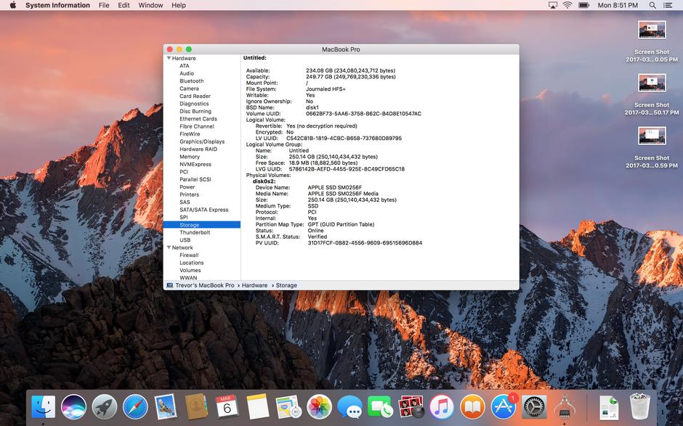Image resolution: width=683 pixels, height=426 pixels.
Task: Click Trevor's MacBook Pro in path bar
Action: coord(205,285)
